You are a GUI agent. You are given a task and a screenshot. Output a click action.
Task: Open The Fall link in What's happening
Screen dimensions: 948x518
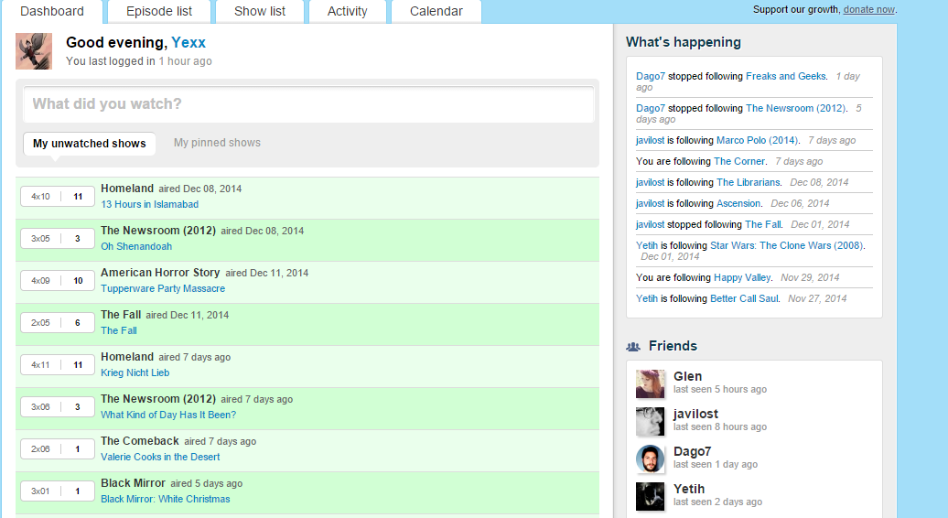point(762,225)
